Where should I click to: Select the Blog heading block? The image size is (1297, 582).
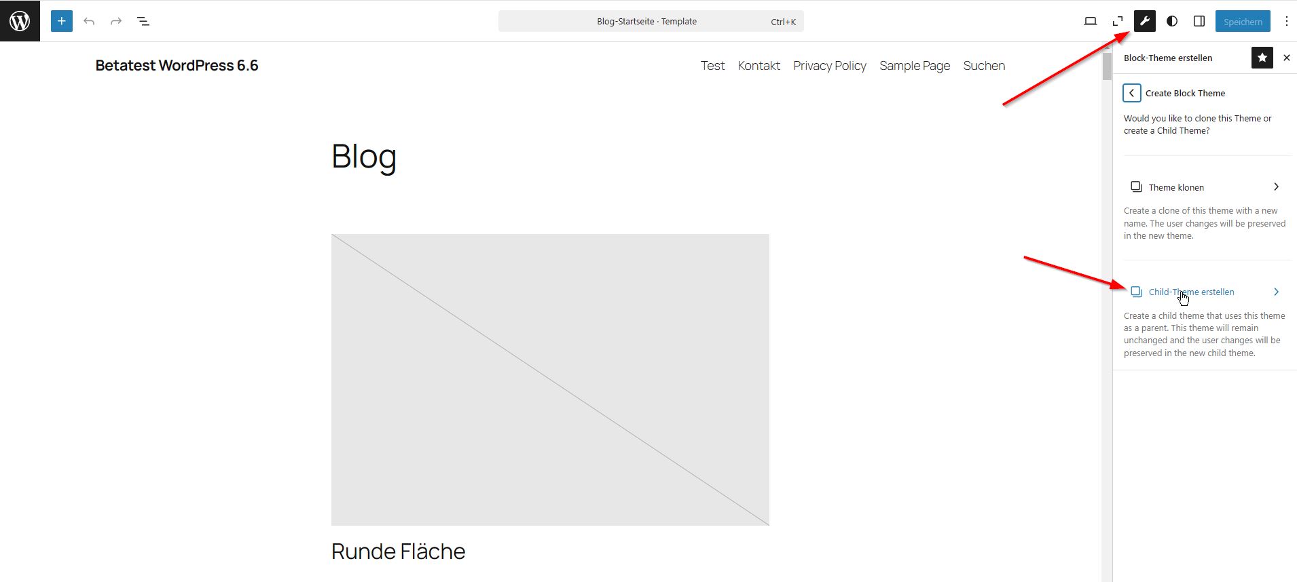[x=364, y=157]
